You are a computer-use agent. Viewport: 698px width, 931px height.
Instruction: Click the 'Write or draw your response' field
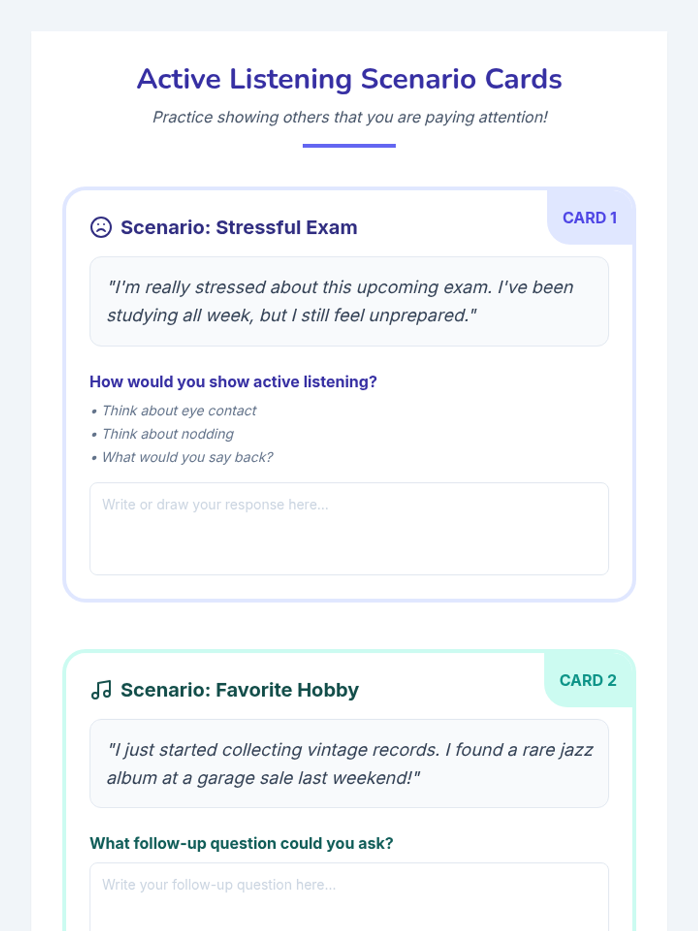pos(349,528)
